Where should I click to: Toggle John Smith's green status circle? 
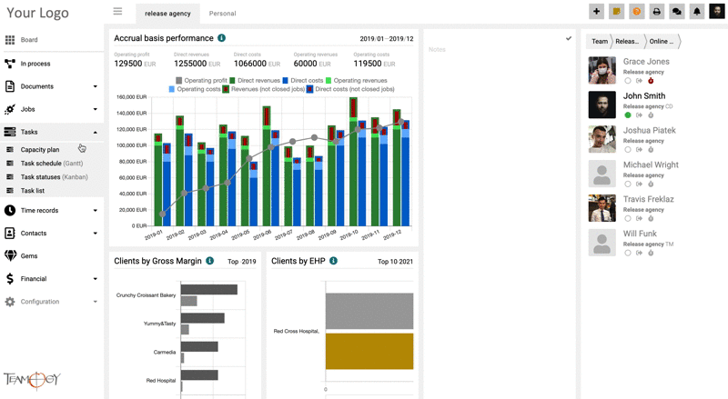[x=628, y=115]
